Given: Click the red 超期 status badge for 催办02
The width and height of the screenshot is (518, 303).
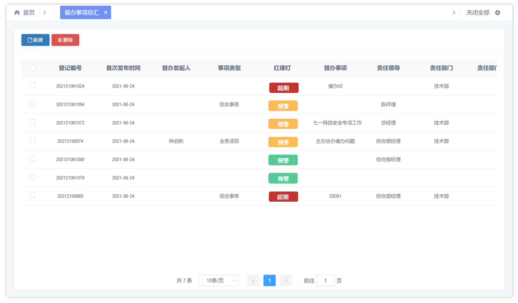Looking at the screenshot, I should click(x=283, y=88).
